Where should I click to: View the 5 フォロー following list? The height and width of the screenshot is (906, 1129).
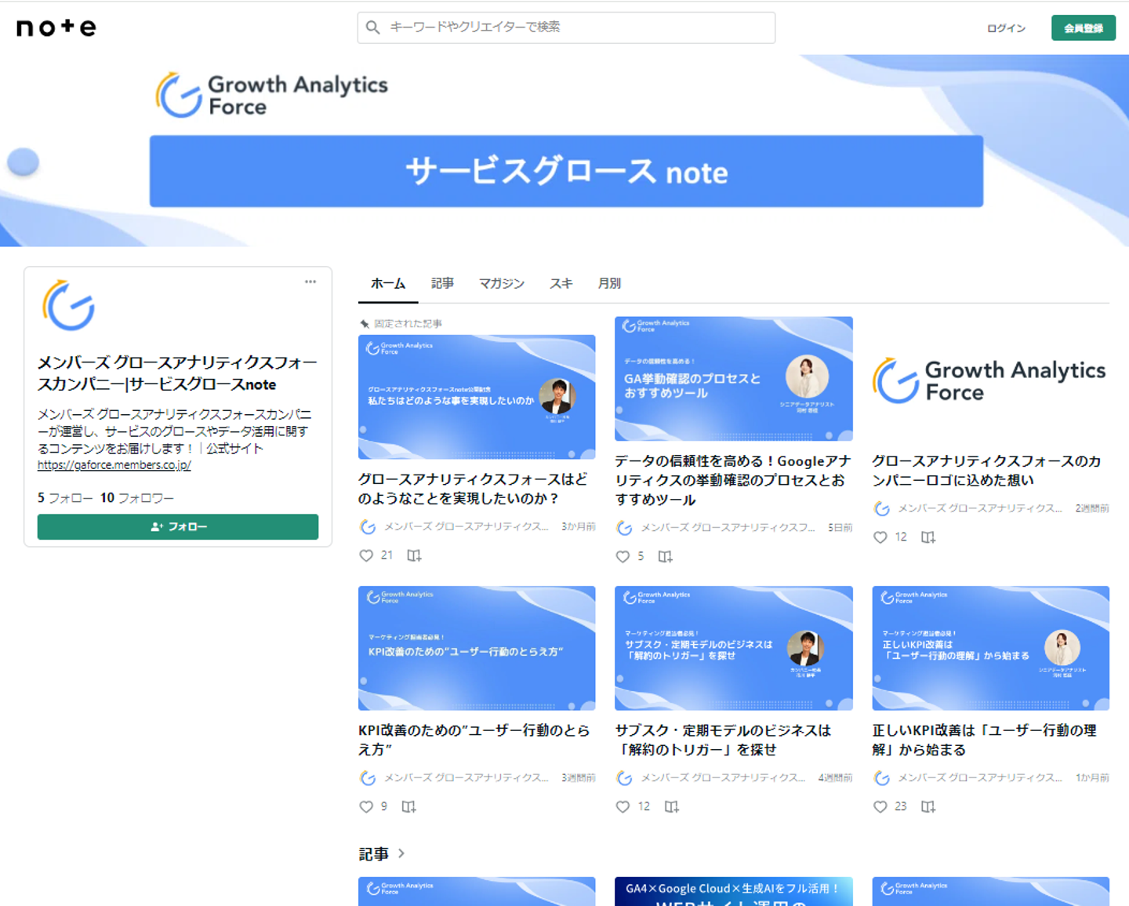click(65, 498)
